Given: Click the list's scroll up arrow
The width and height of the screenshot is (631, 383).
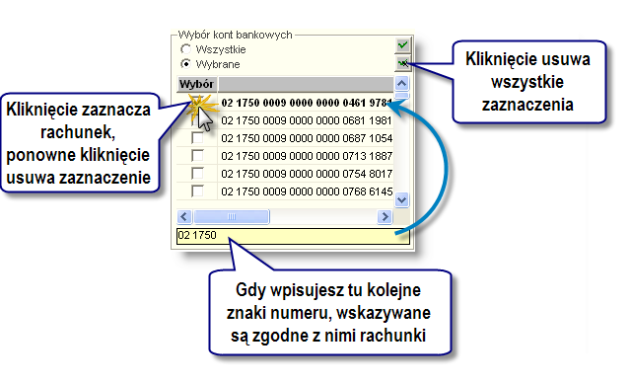Looking at the screenshot, I should pyautogui.click(x=401, y=83).
